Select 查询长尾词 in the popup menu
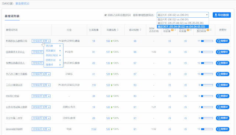236x135 pixels. click(x=53, y=55)
